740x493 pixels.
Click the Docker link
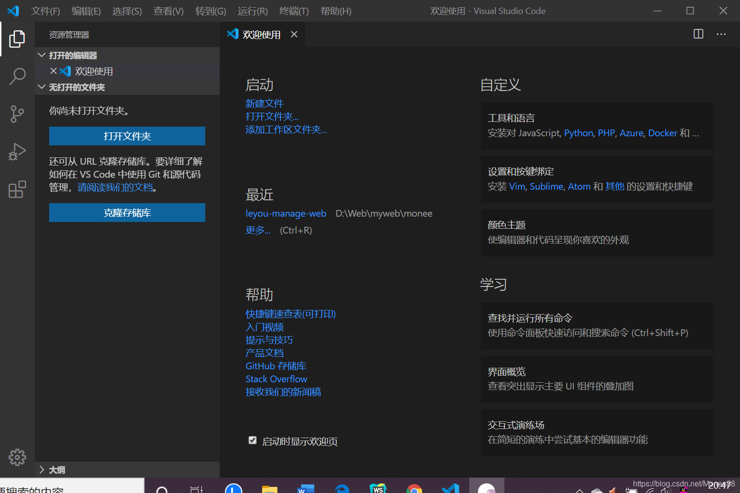(x=662, y=133)
